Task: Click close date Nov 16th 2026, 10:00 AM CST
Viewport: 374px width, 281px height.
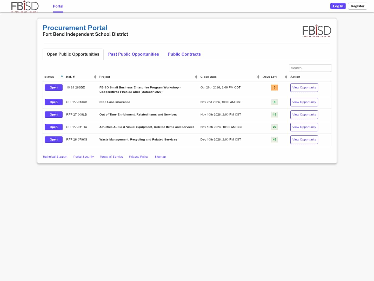Action: 221,127
